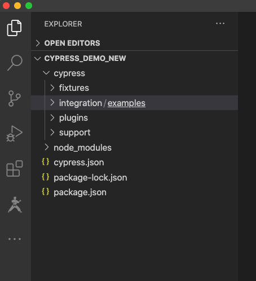Click the EXPLORER panel title
256x281 pixels.
pyautogui.click(x=63, y=24)
